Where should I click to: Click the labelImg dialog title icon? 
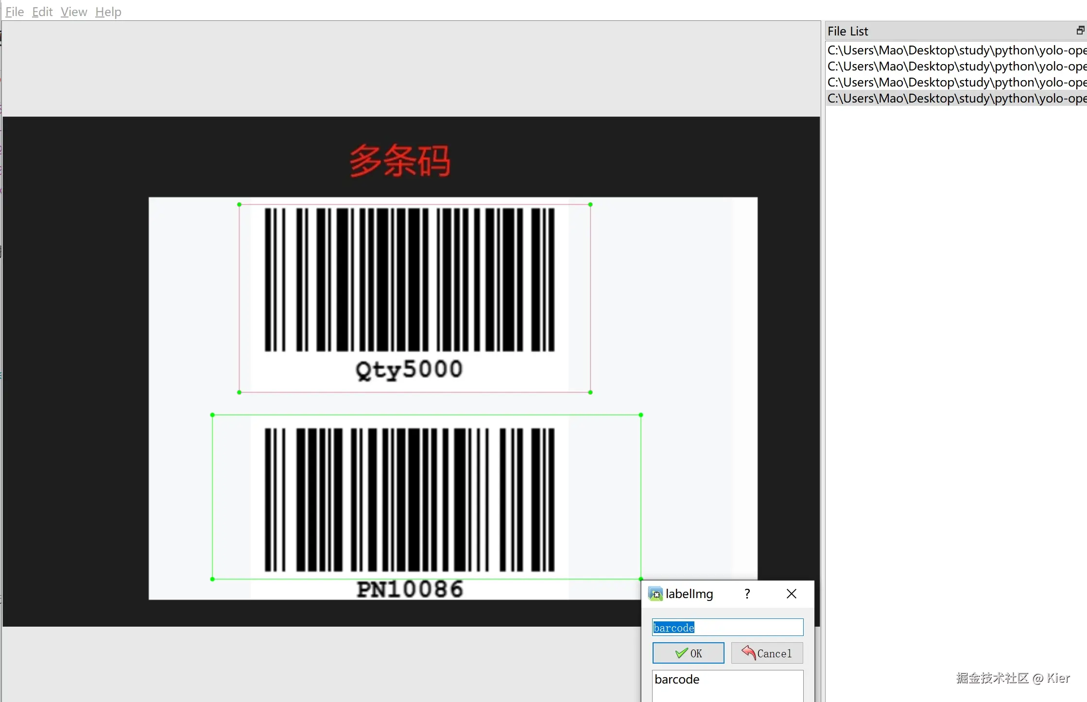point(656,594)
